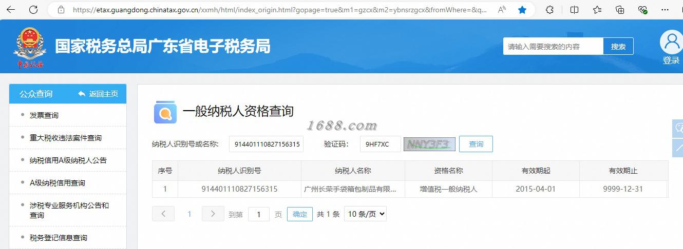Click the 返回主页 return link
The width and height of the screenshot is (683, 249).
coord(98,94)
